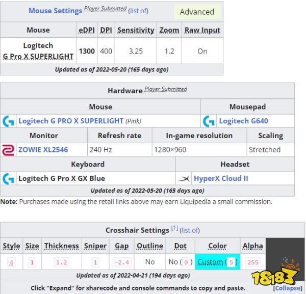Click the crosshair Size header

click(32, 246)
